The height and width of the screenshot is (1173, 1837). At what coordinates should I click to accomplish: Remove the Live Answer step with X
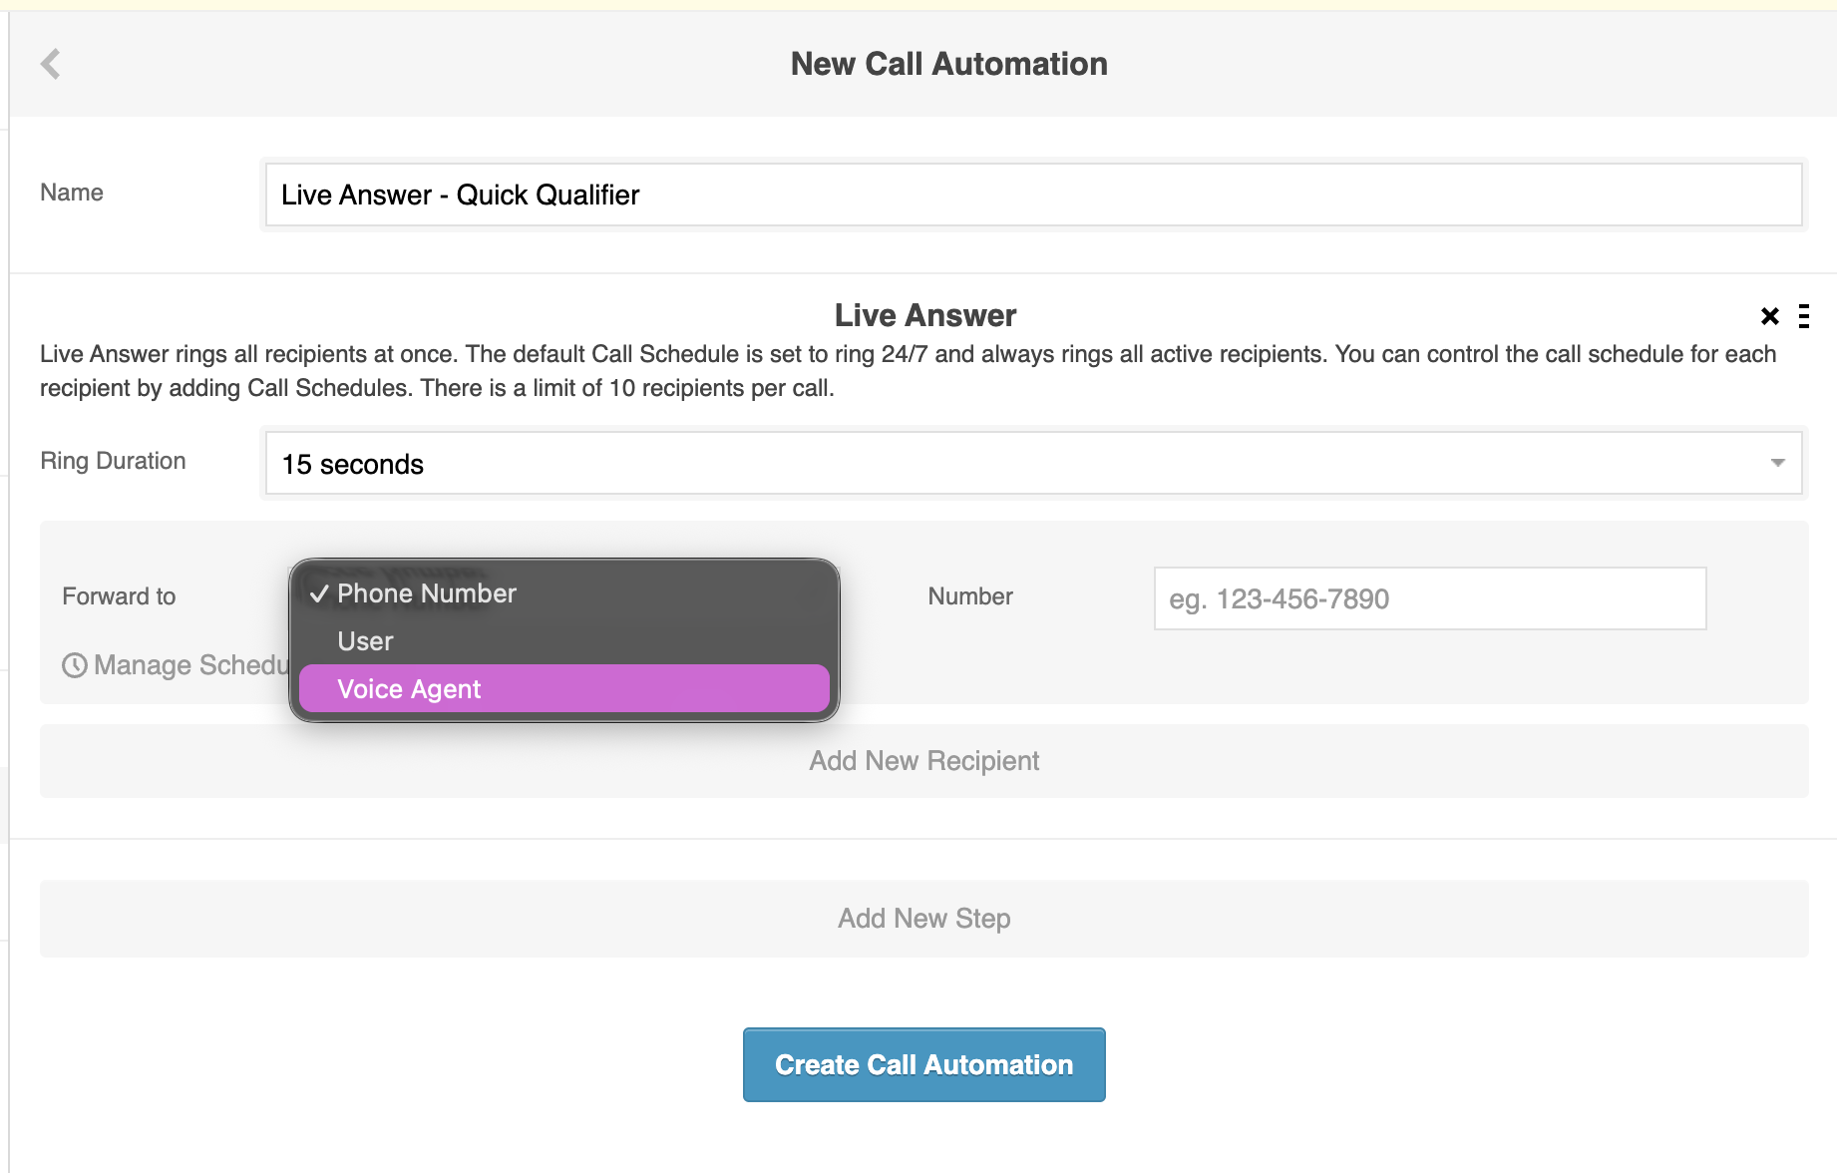point(1769,317)
